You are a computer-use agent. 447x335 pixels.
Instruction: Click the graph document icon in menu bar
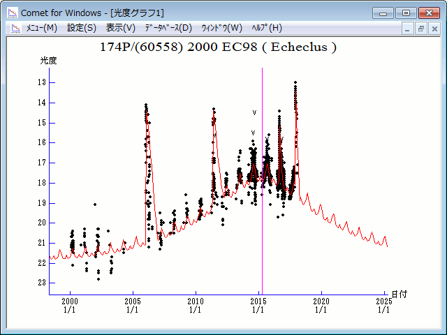15,28
